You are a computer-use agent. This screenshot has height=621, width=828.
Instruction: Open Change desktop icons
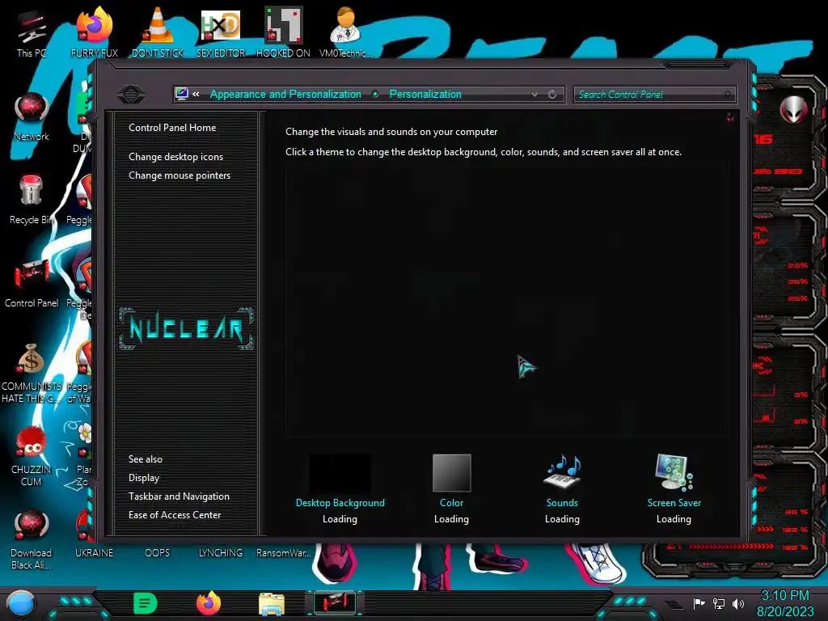point(175,157)
